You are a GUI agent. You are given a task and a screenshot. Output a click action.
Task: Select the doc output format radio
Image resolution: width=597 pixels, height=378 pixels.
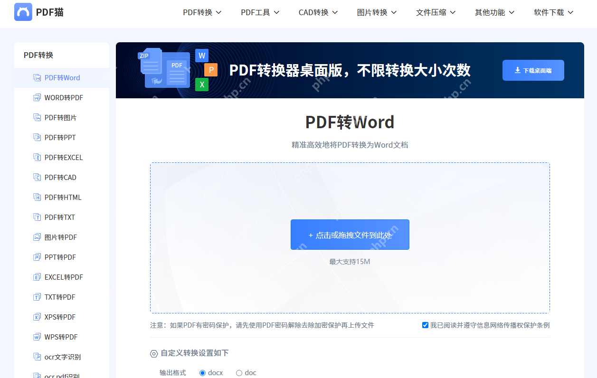click(239, 373)
